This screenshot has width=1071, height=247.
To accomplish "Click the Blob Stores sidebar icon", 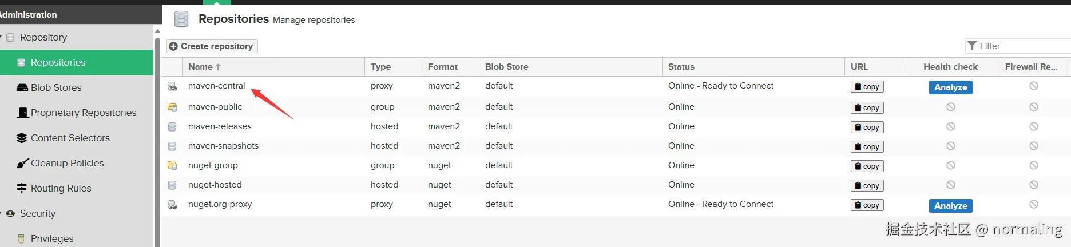I will 22,87.
